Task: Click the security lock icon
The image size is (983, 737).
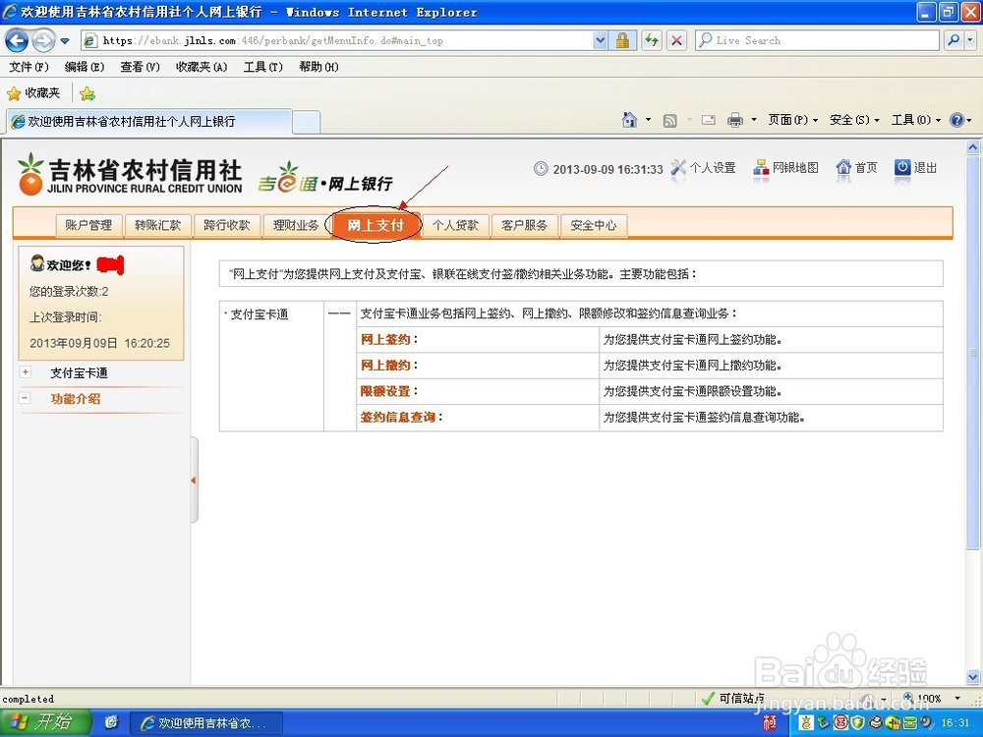Action: pyautogui.click(x=622, y=40)
